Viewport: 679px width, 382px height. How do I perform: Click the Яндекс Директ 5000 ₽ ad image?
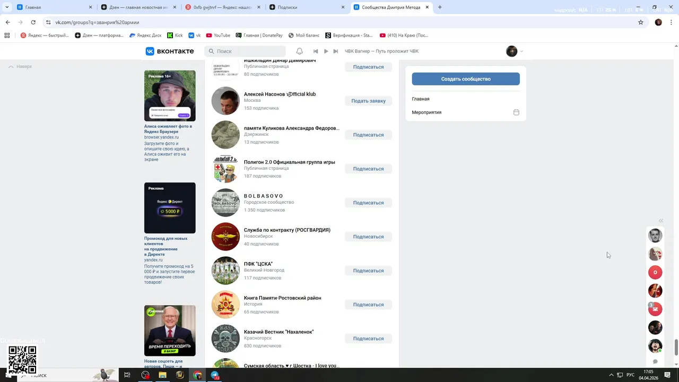coord(170,208)
